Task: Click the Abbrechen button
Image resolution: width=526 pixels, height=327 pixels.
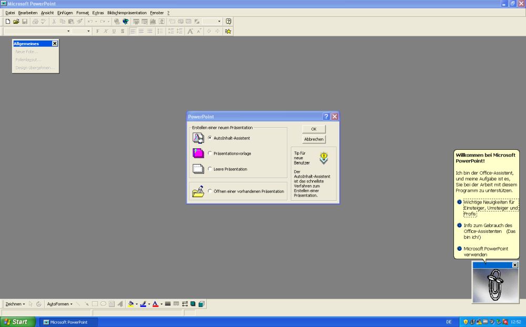Action: (x=313, y=139)
